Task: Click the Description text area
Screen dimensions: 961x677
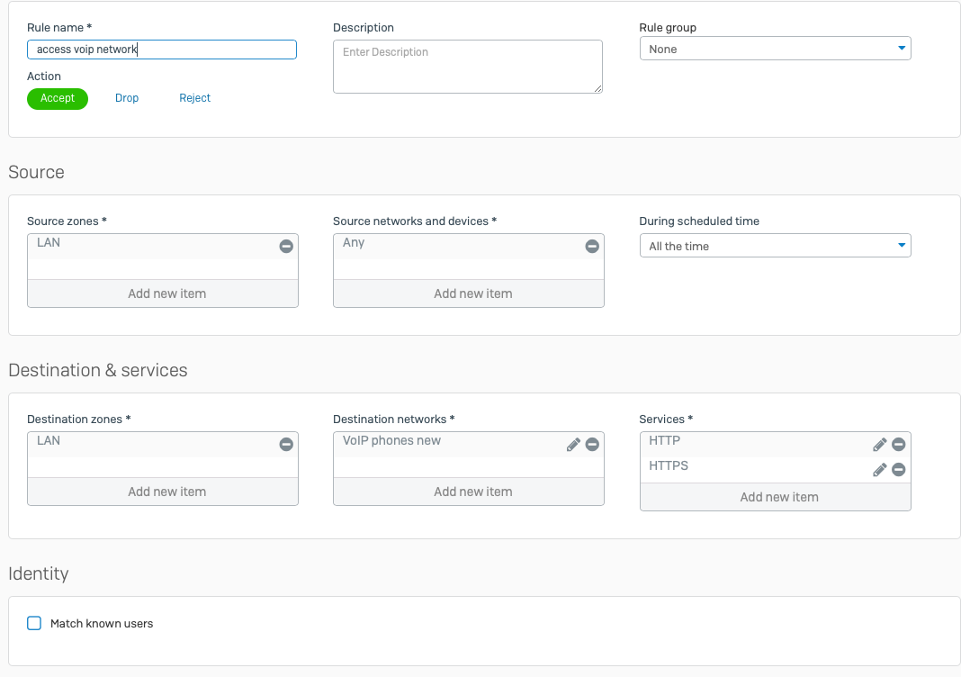Action: [467, 67]
